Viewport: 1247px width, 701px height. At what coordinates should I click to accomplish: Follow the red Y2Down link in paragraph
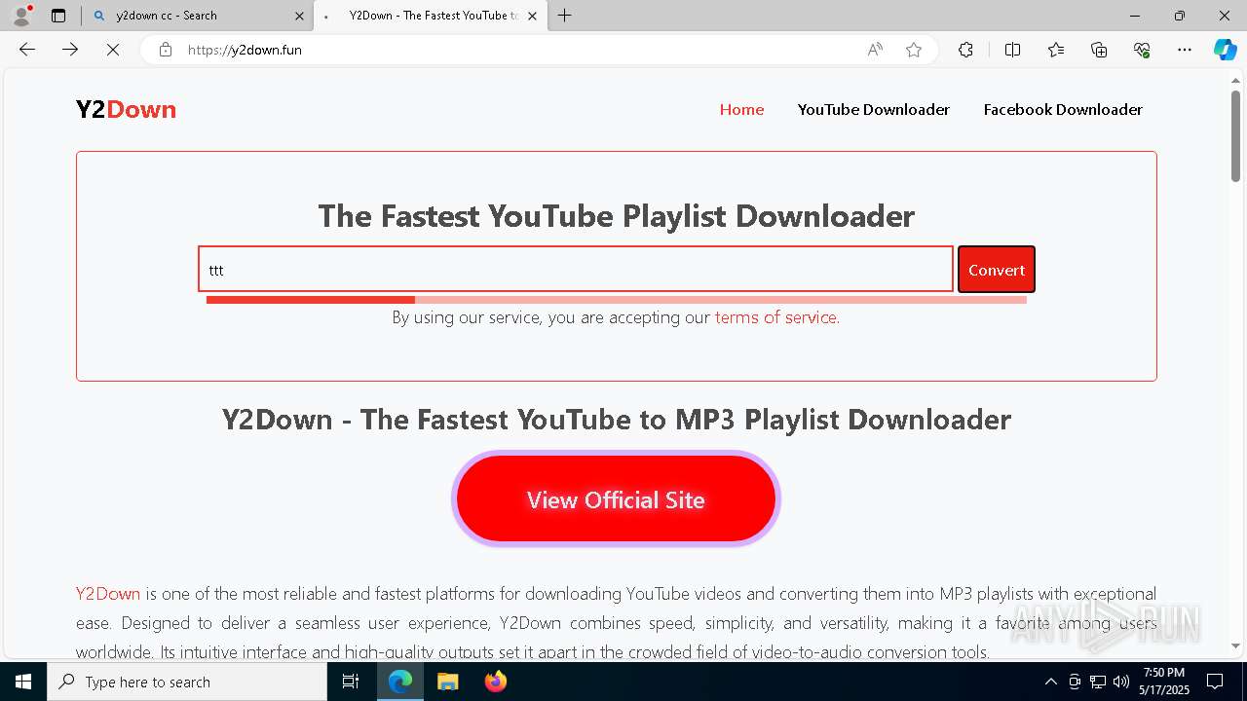(108, 593)
